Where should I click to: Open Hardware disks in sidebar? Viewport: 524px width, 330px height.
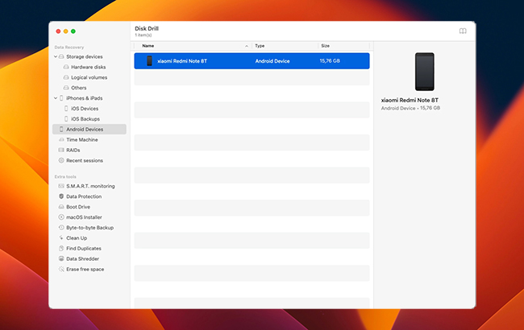(89, 67)
